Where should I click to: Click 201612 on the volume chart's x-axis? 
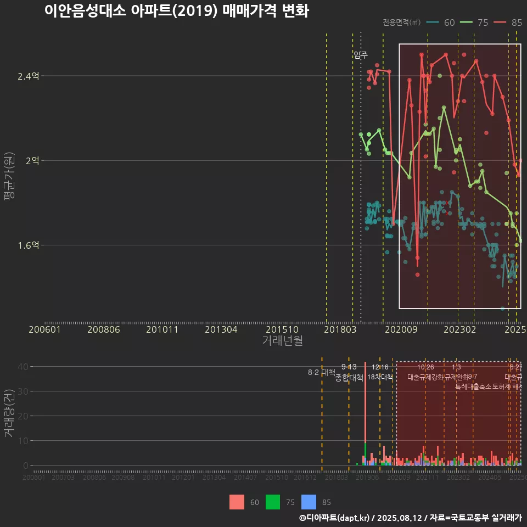coord(305,477)
